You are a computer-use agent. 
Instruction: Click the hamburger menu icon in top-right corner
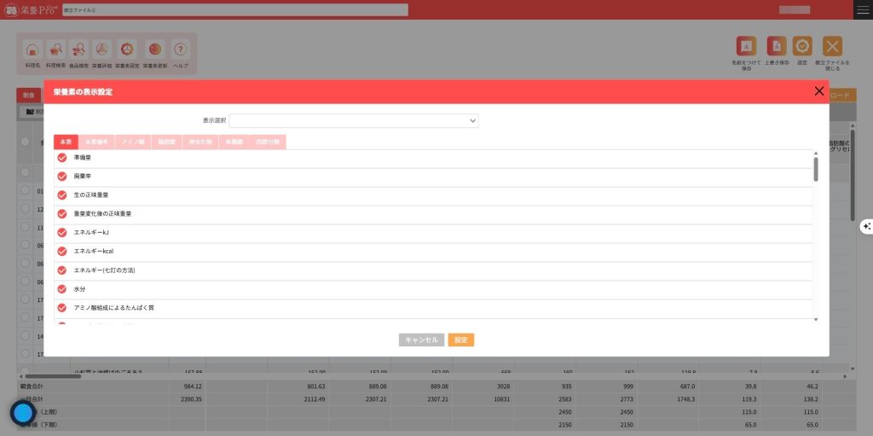(863, 9)
